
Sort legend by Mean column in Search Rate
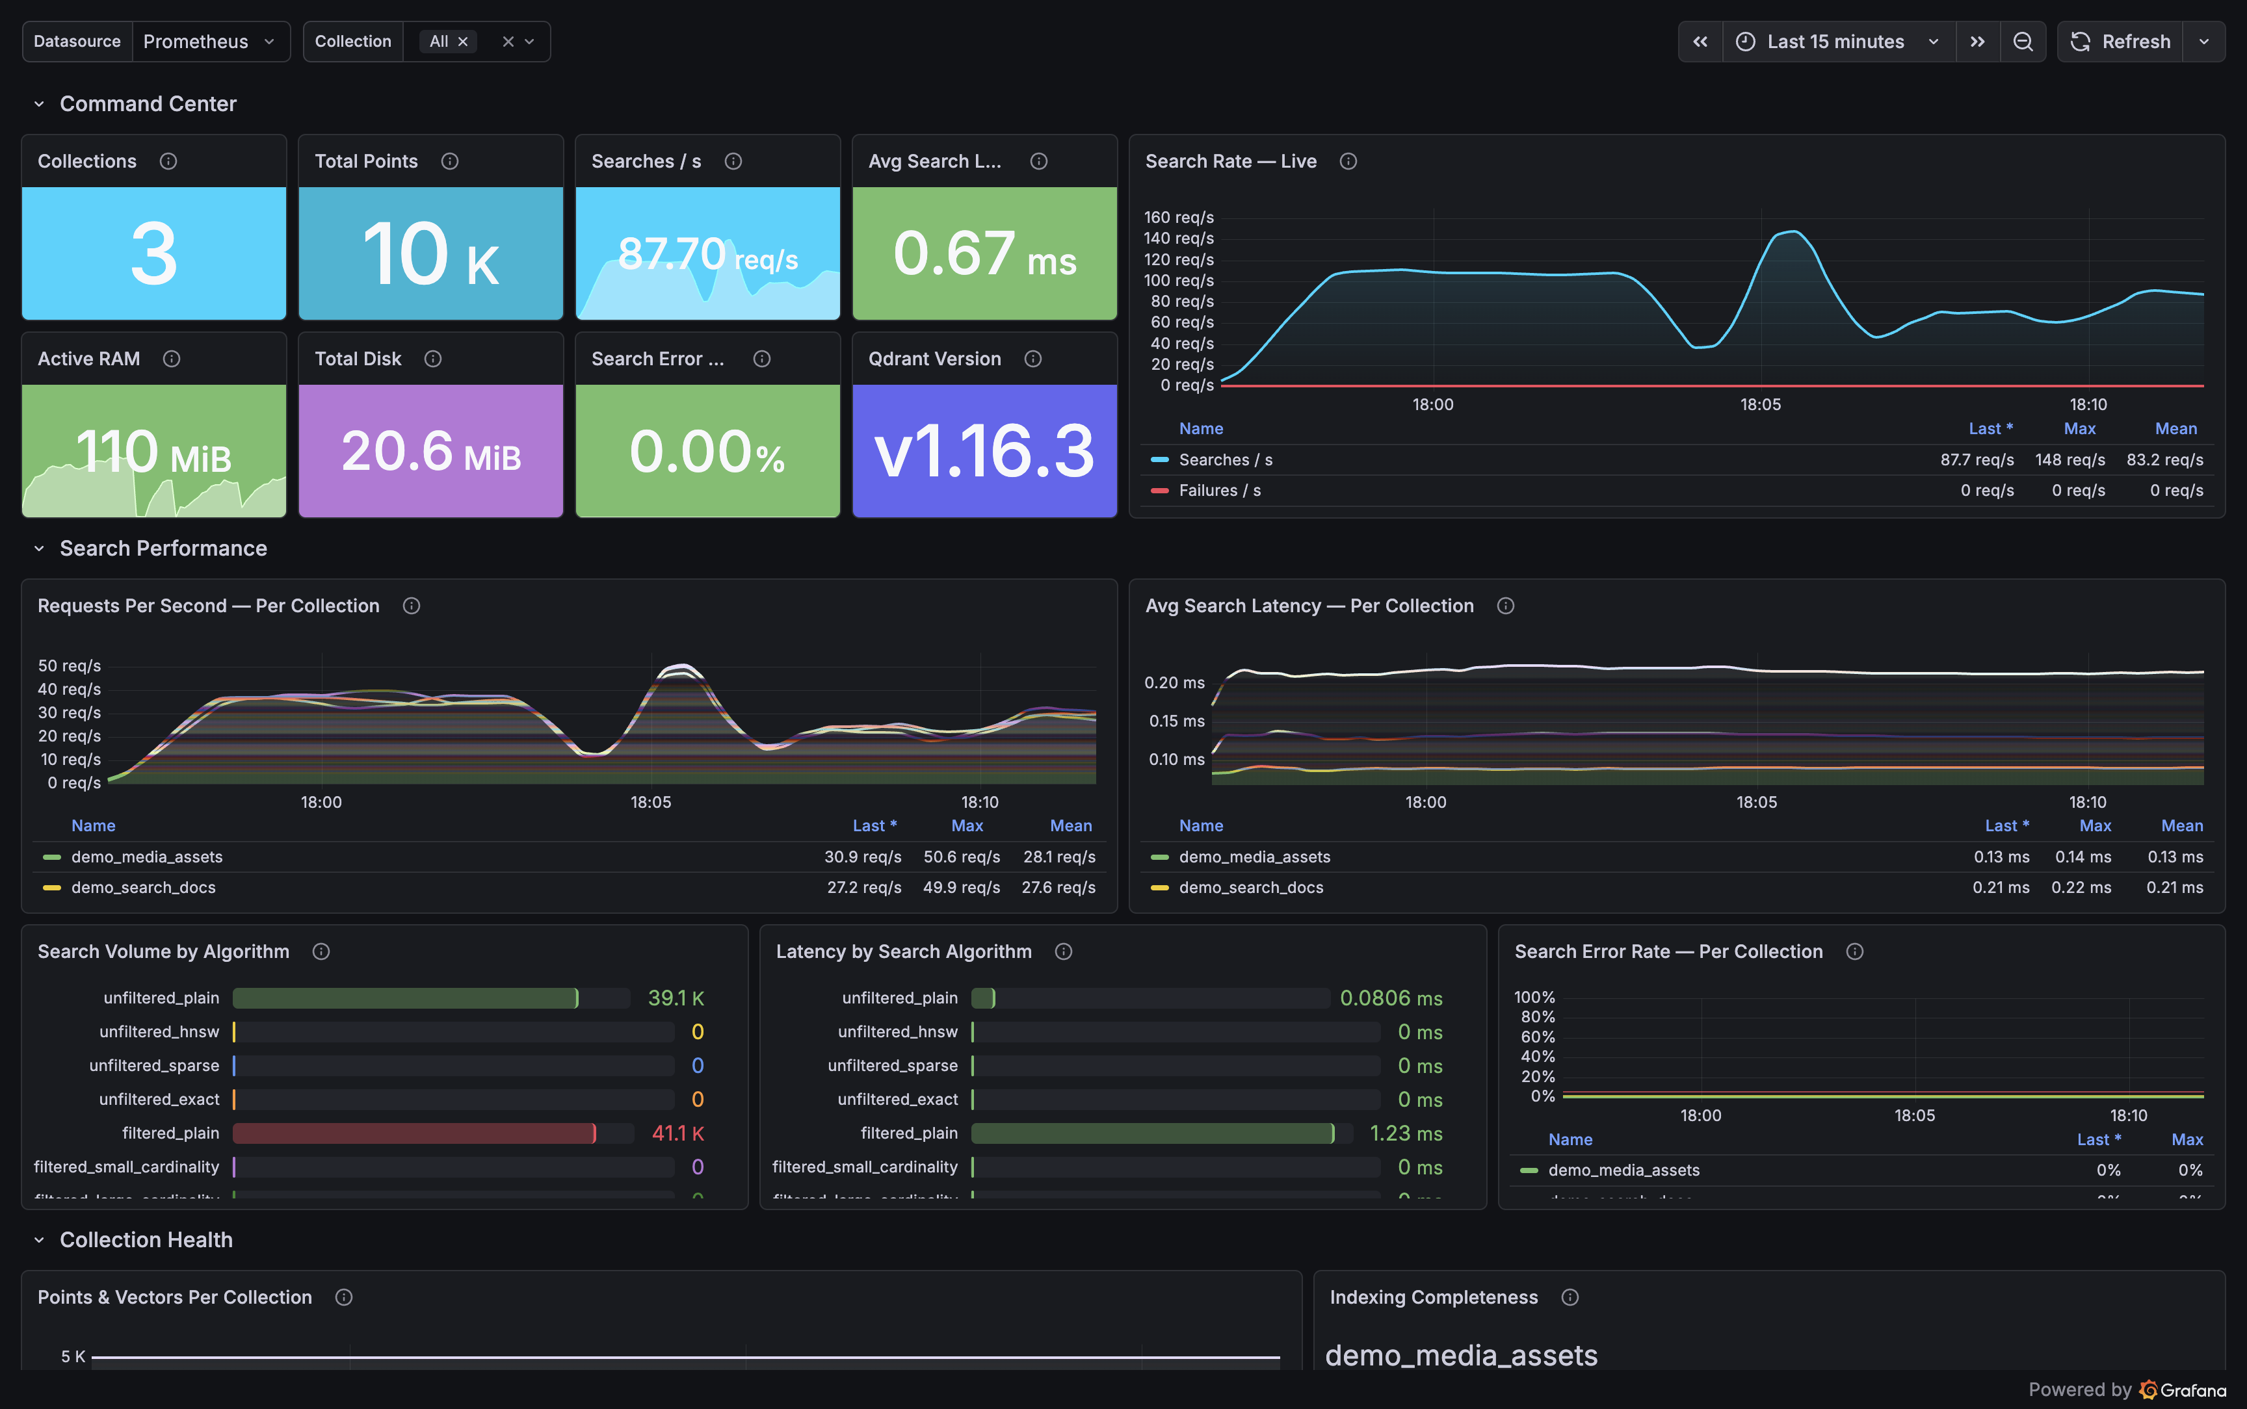(x=2175, y=429)
